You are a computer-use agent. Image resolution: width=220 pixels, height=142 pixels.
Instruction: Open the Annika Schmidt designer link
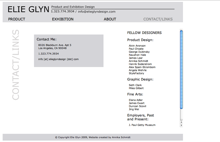[x=138, y=61]
